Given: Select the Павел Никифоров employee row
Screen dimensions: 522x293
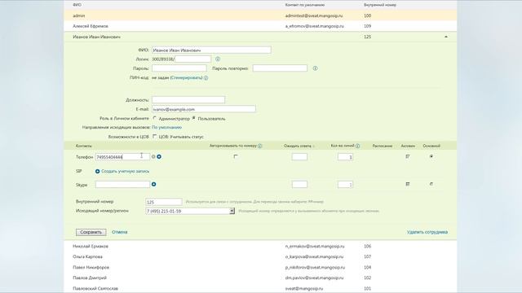Looking at the screenshot, I should click(x=260, y=268).
